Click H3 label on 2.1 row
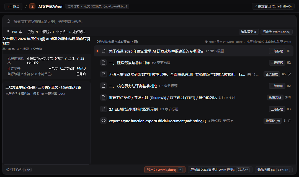 (x=289, y=109)
